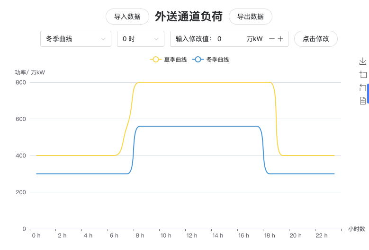The height and width of the screenshot is (250, 369).
Task: Click the save-as-image download icon
Action: [363, 61]
